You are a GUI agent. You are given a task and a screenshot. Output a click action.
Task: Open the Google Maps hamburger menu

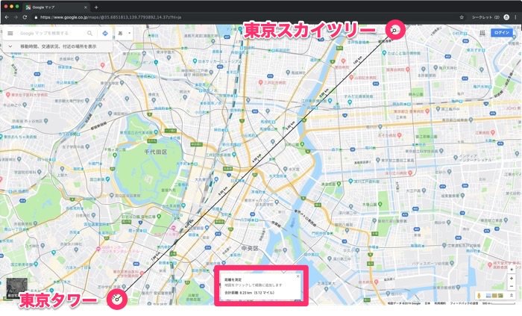tap(10, 34)
